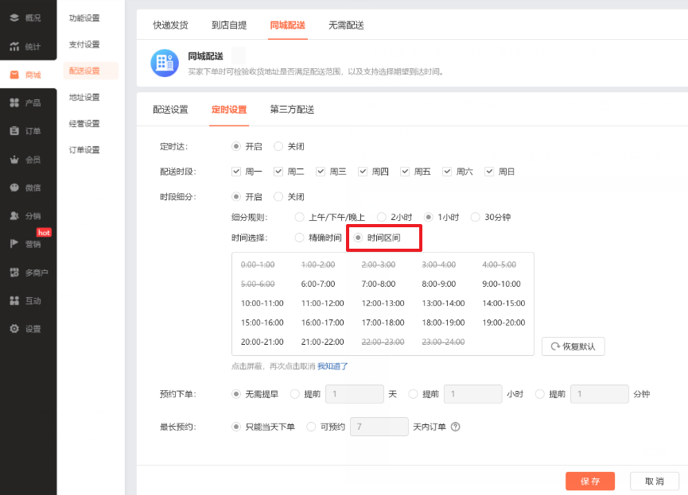Choose the 2小时 subdivision rule
This screenshot has width=688, height=495.
click(x=382, y=217)
